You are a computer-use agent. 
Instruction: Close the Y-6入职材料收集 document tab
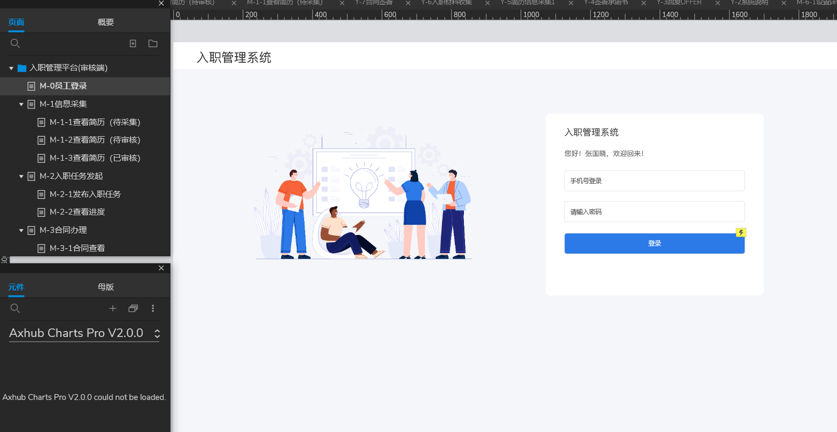coord(487,3)
